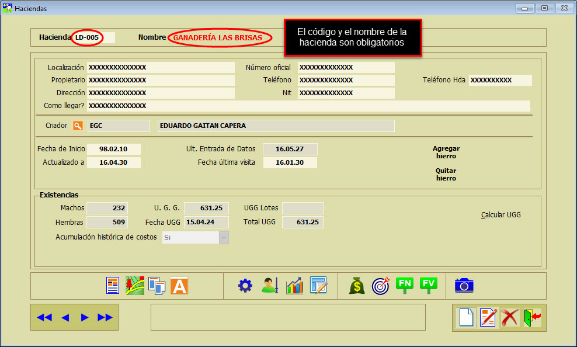Click the Localización input field
Image resolution: width=577 pixels, height=347 pixels.
[x=160, y=67]
